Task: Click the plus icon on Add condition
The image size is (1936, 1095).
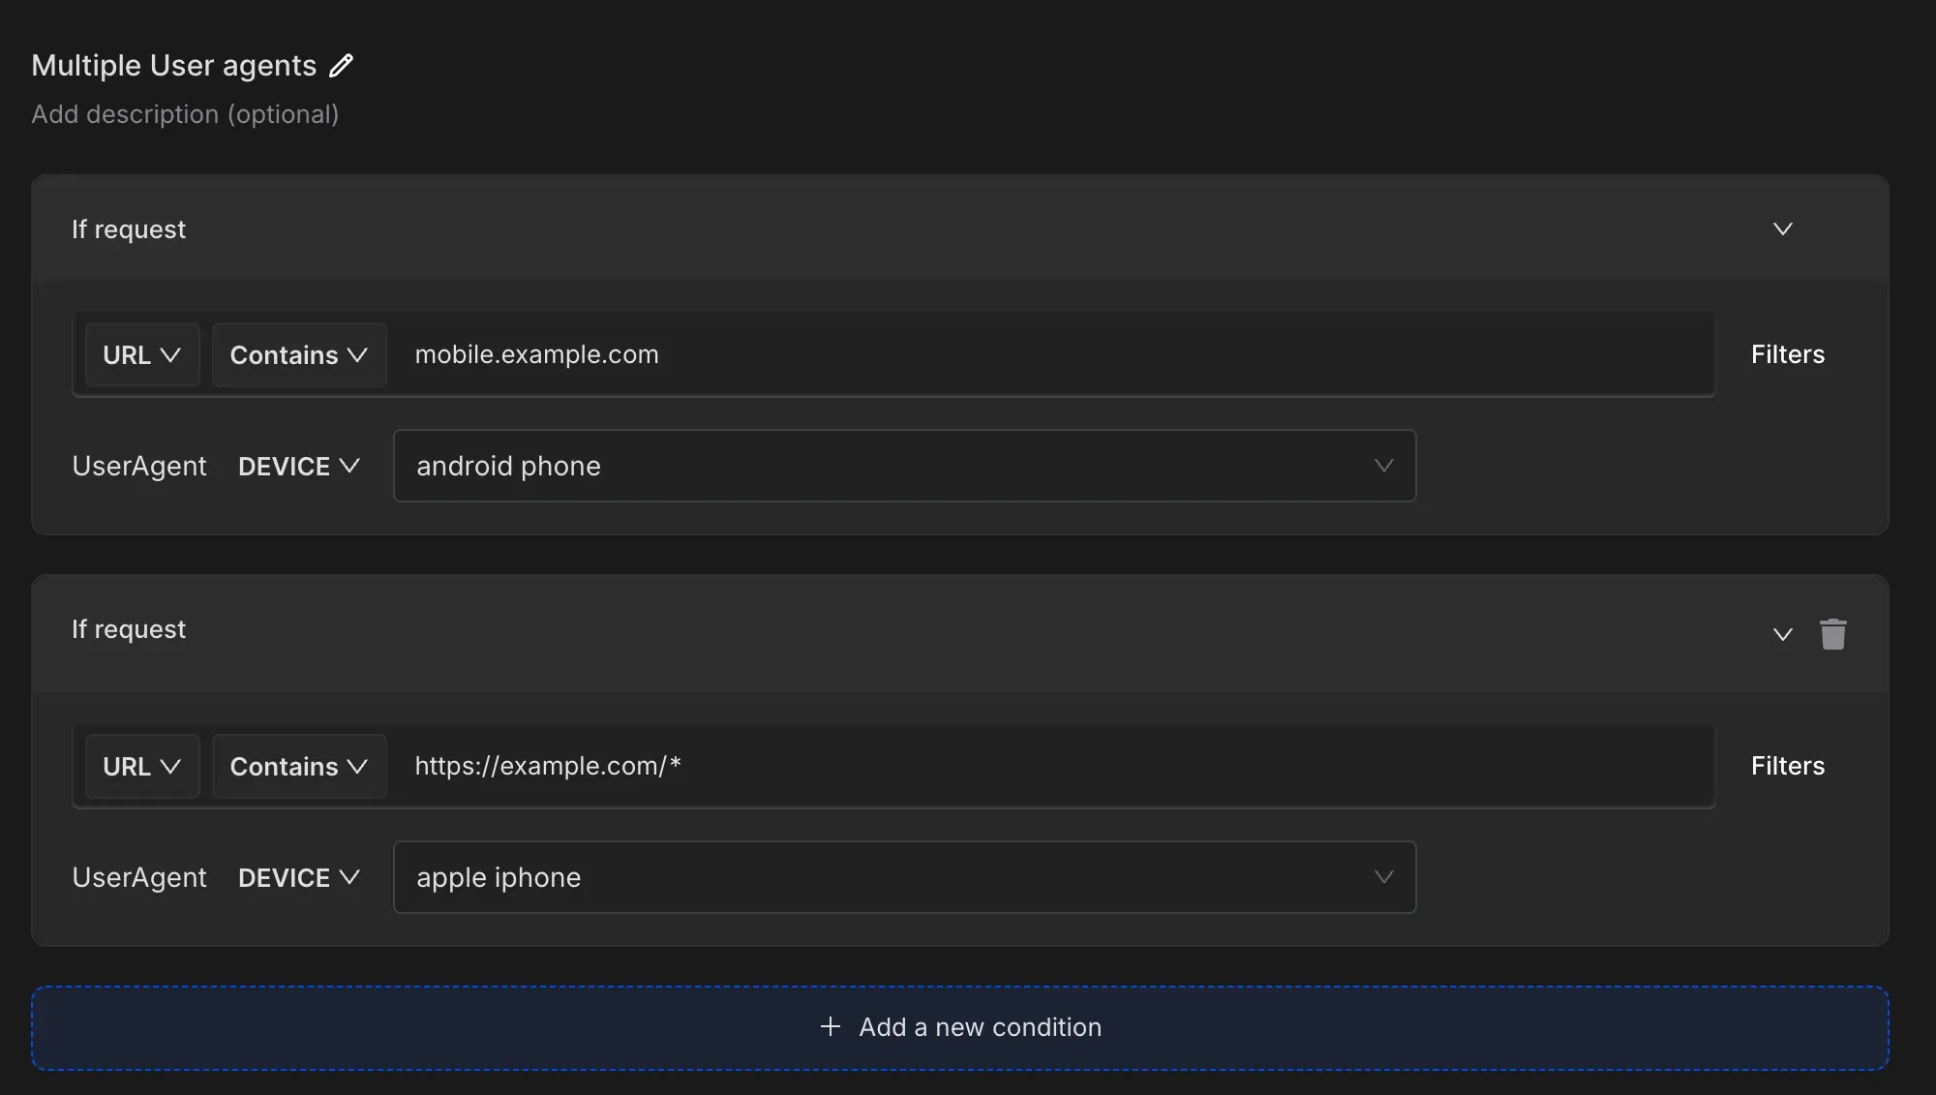Action: tap(830, 1027)
